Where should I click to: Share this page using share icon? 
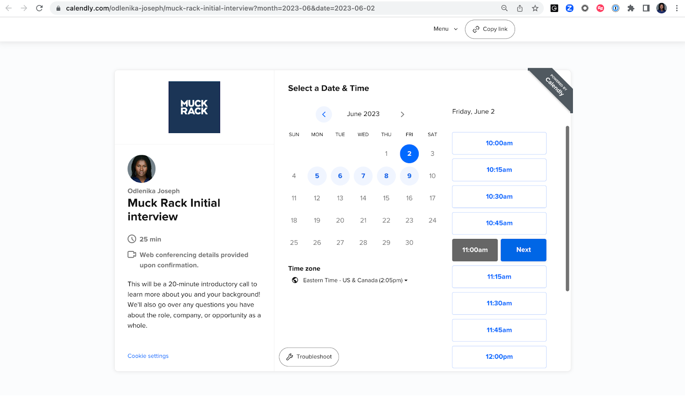click(520, 8)
